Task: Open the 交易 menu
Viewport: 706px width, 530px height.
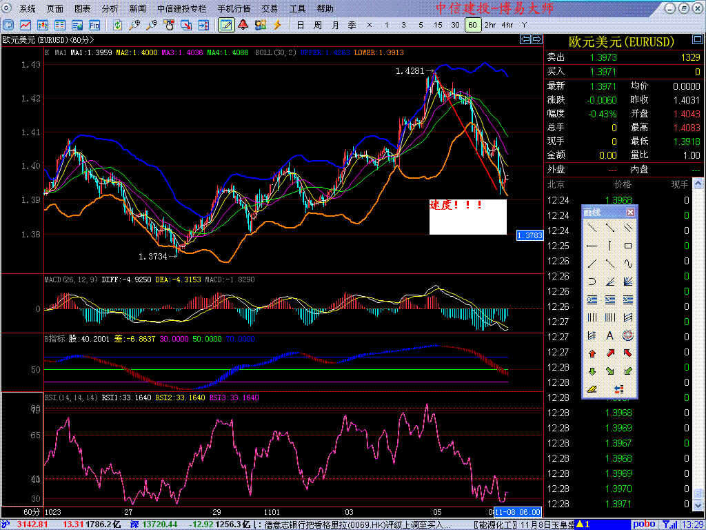Action: (270, 9)
